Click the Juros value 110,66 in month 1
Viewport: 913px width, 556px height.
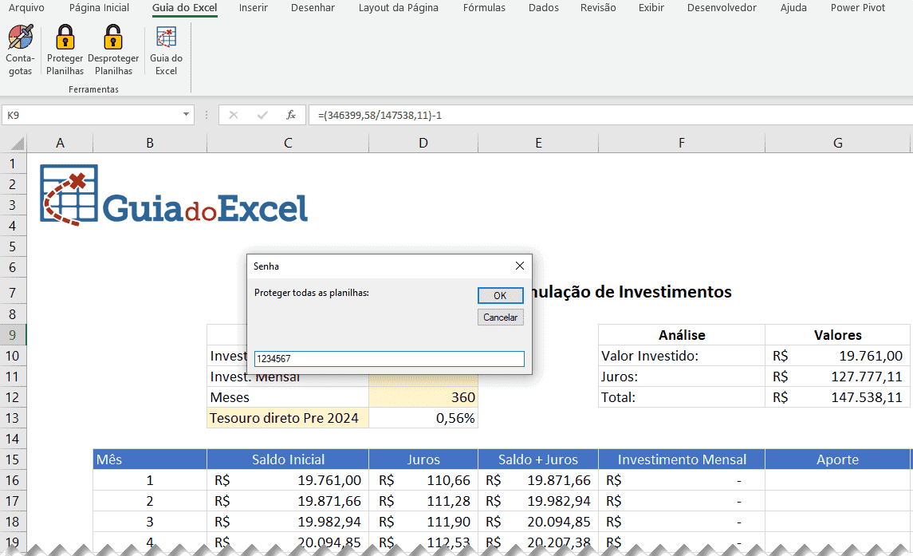pyautogui.click(x=423, y=480)
